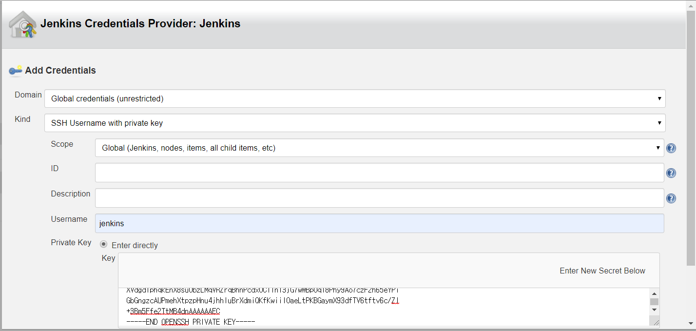Click the page vertical scrollbar thumb
Viewport: 696px width, 331px height.
point(691,138)
